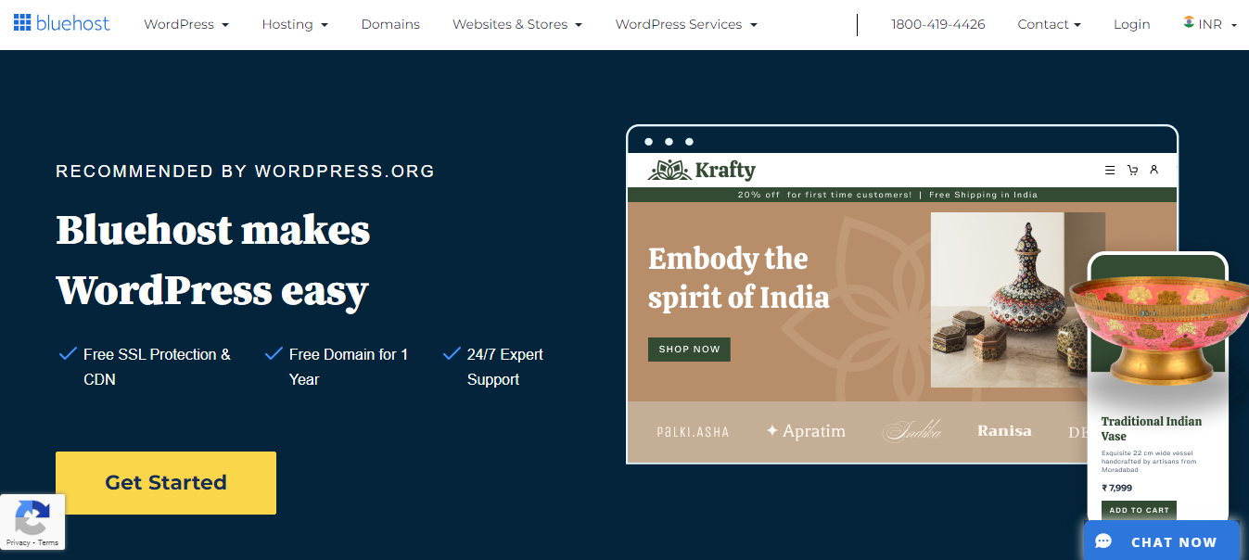The height and width of the screenshot is (560, 1249).
Task: Click Add to Cart on vase card
Action: [x=1139, y=510]
